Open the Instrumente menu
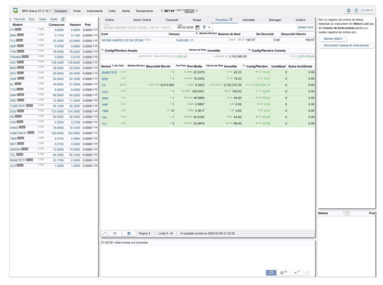The width and height of the screenshot is (383, 285). click(95, 11)
